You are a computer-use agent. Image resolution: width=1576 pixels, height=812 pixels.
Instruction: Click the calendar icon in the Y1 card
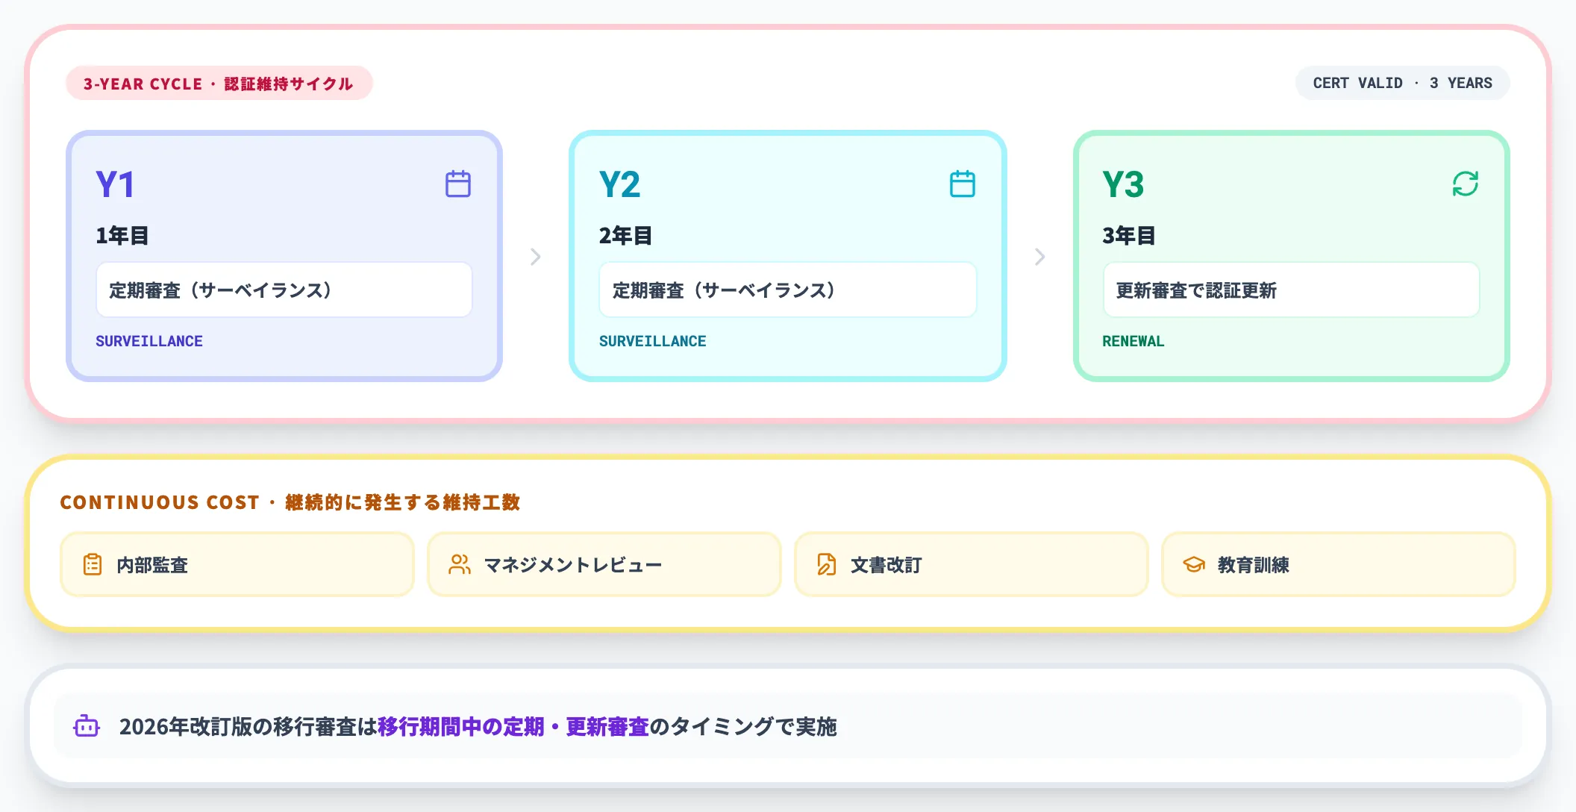pyautogui.click(x=458, y=184)
